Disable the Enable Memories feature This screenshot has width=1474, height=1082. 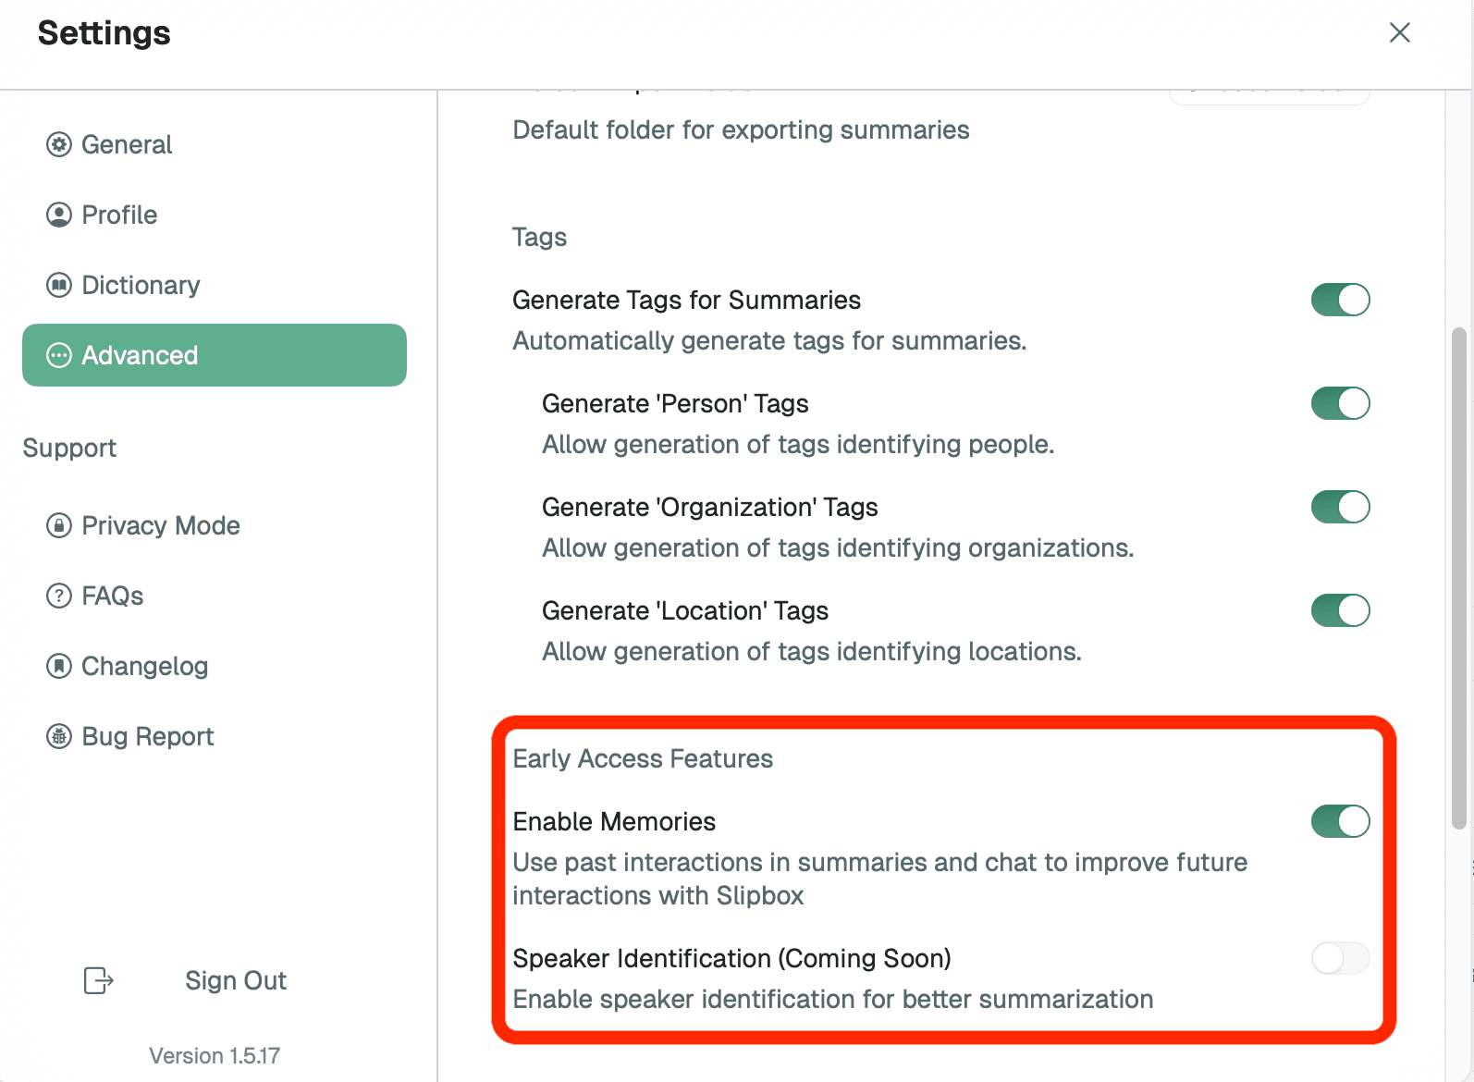1340,821
